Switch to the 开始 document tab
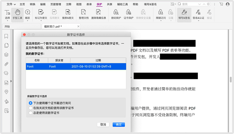Screen dimensions: 234x134 [21, 26]
